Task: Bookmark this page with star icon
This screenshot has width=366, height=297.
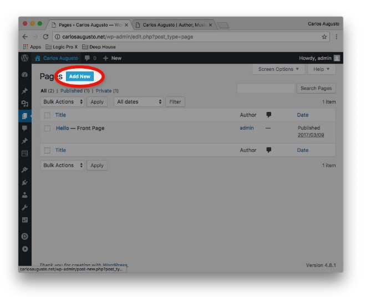Action: click(324, 37)
